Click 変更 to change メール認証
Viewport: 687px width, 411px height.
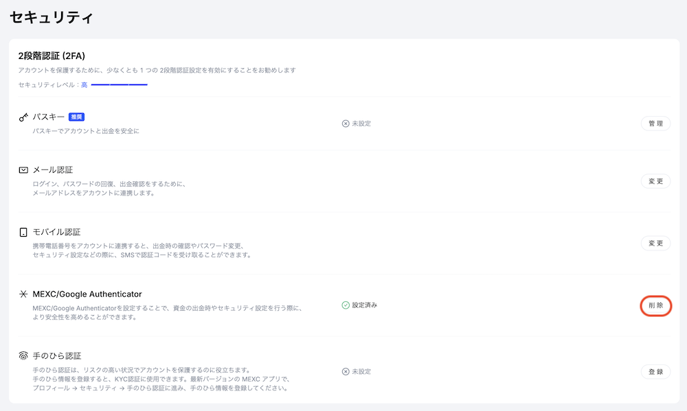pos(655,181)
